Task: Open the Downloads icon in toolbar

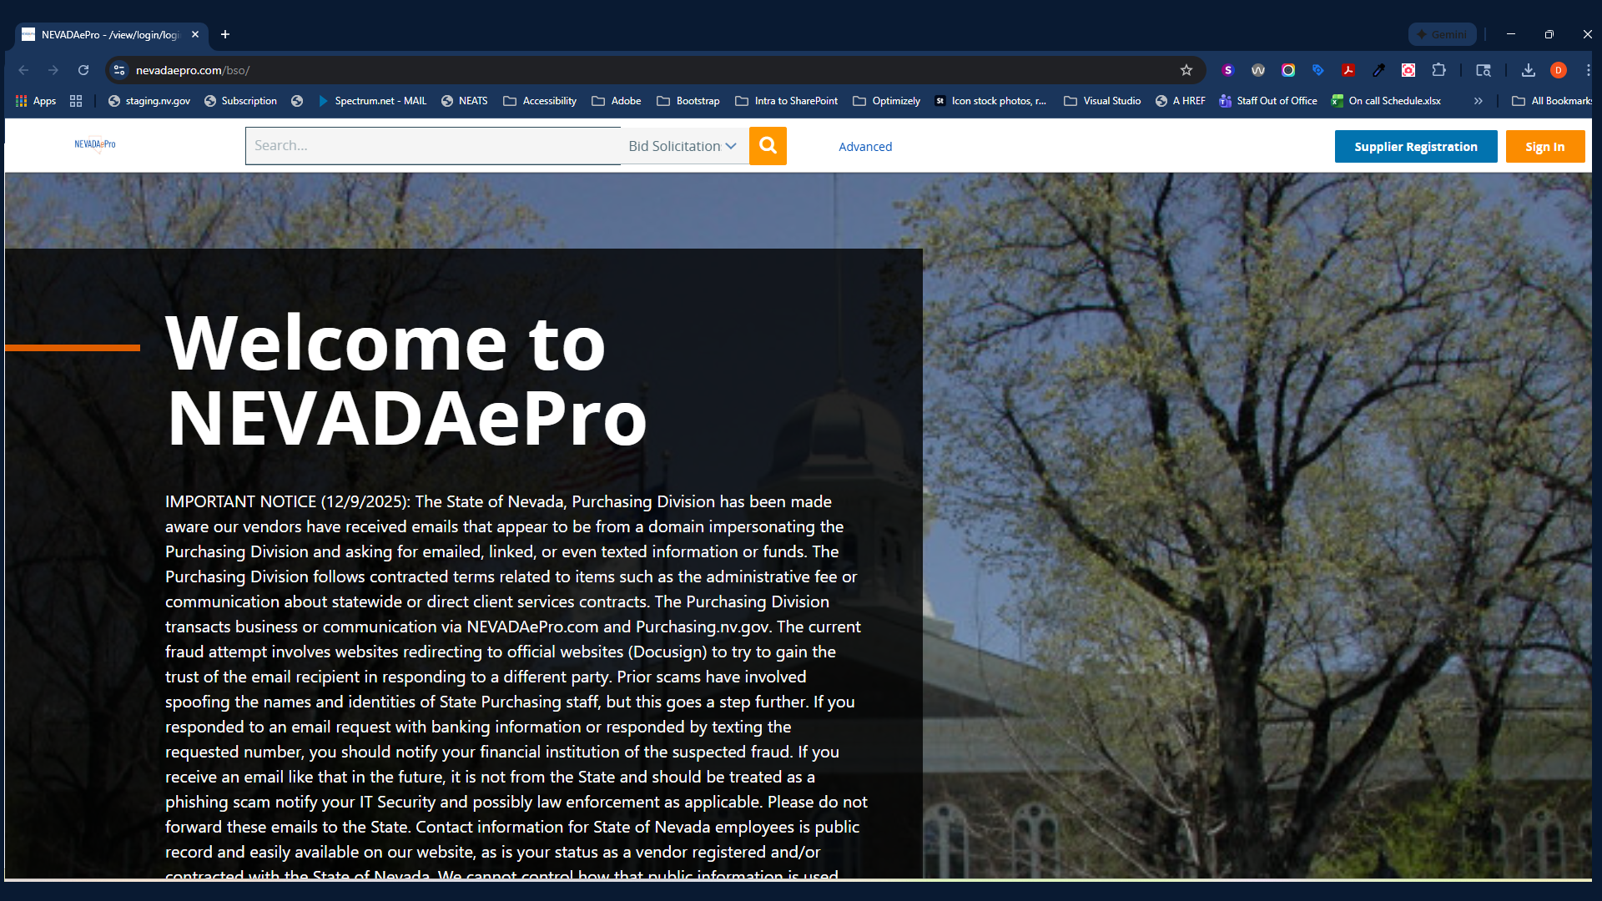Action: 1528,70
